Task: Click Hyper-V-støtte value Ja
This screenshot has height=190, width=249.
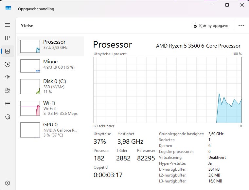Action: (x=210, y=163)
